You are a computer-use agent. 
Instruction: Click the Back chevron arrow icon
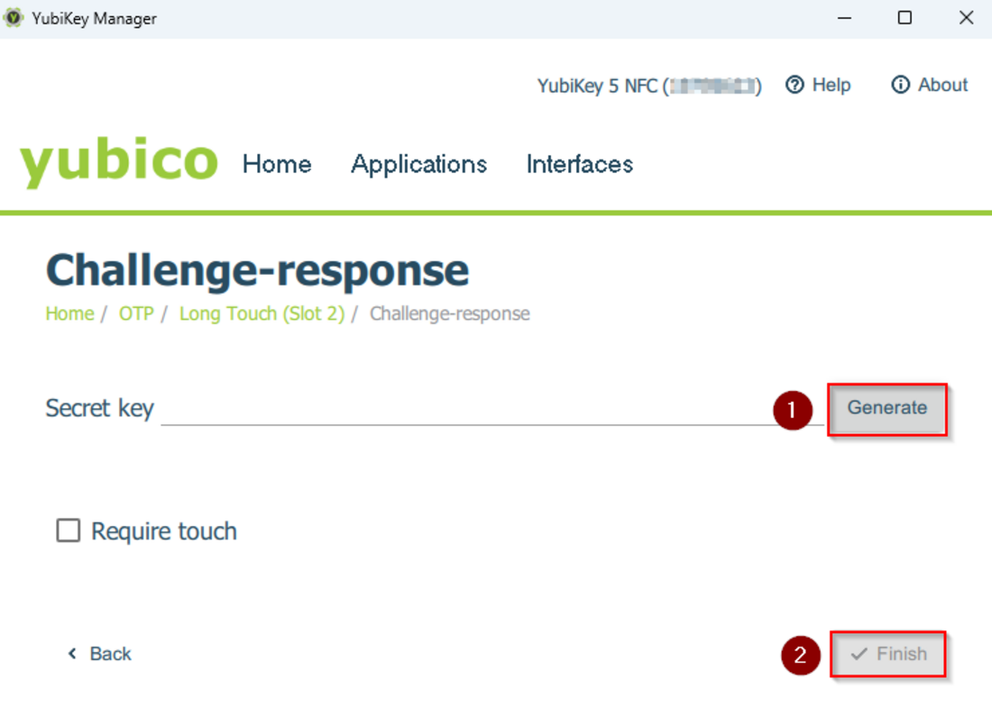pyautogui.click(x=72, y=653)
